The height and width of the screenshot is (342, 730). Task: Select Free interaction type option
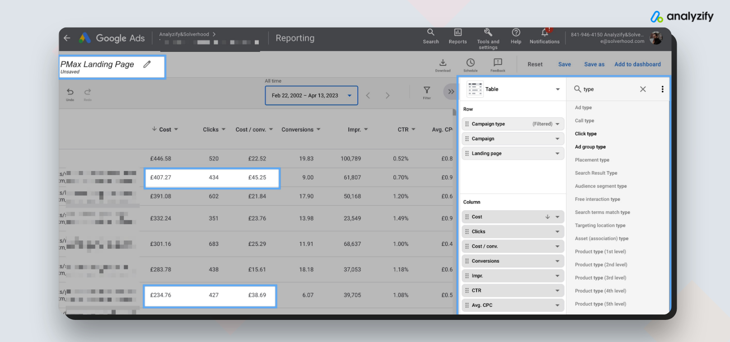[597, 199]
